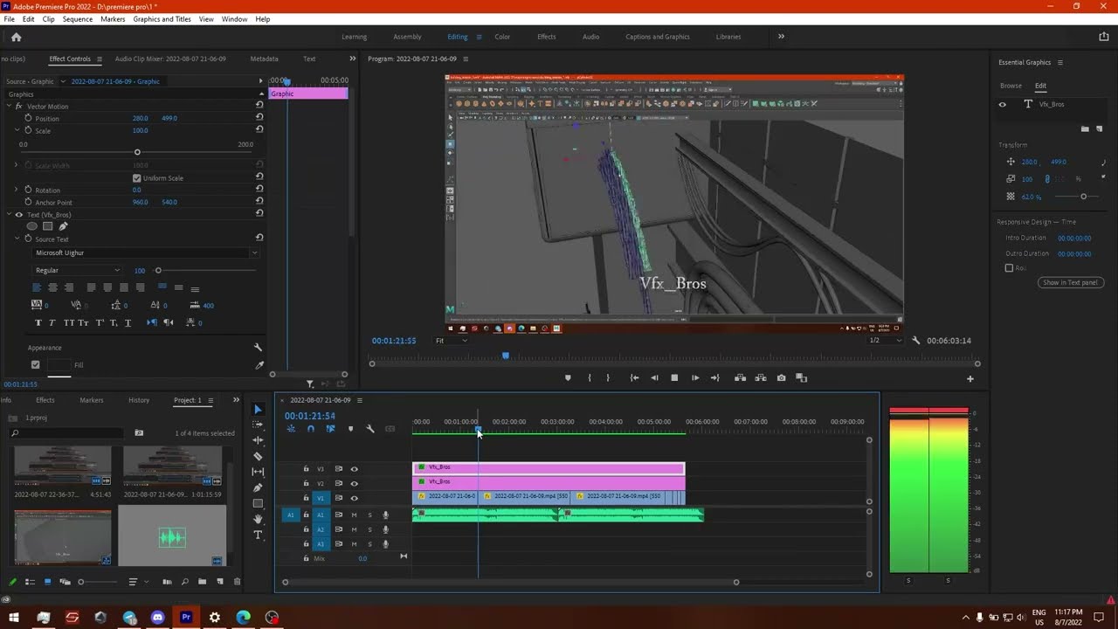Switch to the Browse tab in Essential Graphics
The image size is (1118, 629).
(x=1011, y=86)
